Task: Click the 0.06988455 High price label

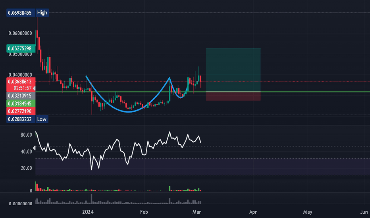Action: click(x=21, y=13)
